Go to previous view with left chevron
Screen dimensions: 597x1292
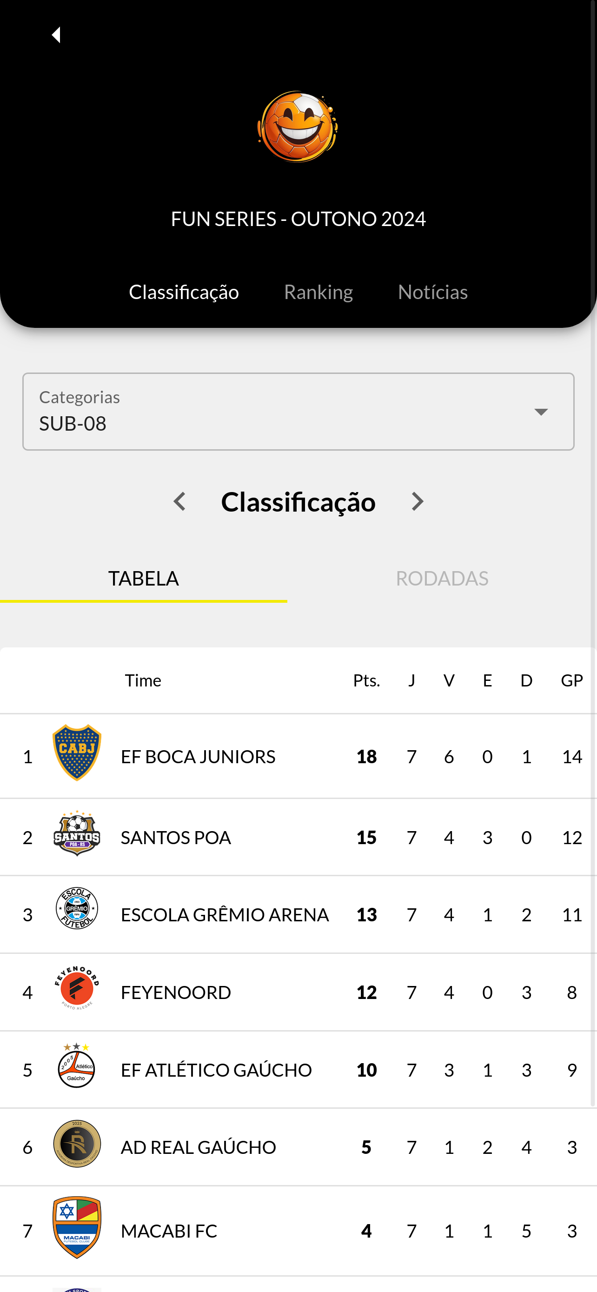coord(179,501)
